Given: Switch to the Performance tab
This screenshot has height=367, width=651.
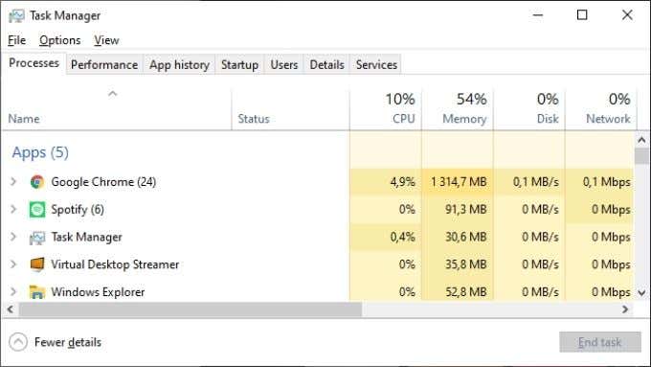Looking at the screenshot, I should coord(104,65).
